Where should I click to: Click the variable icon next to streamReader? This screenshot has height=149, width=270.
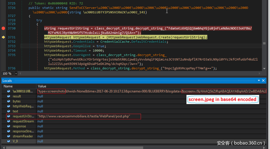[9, 136]
